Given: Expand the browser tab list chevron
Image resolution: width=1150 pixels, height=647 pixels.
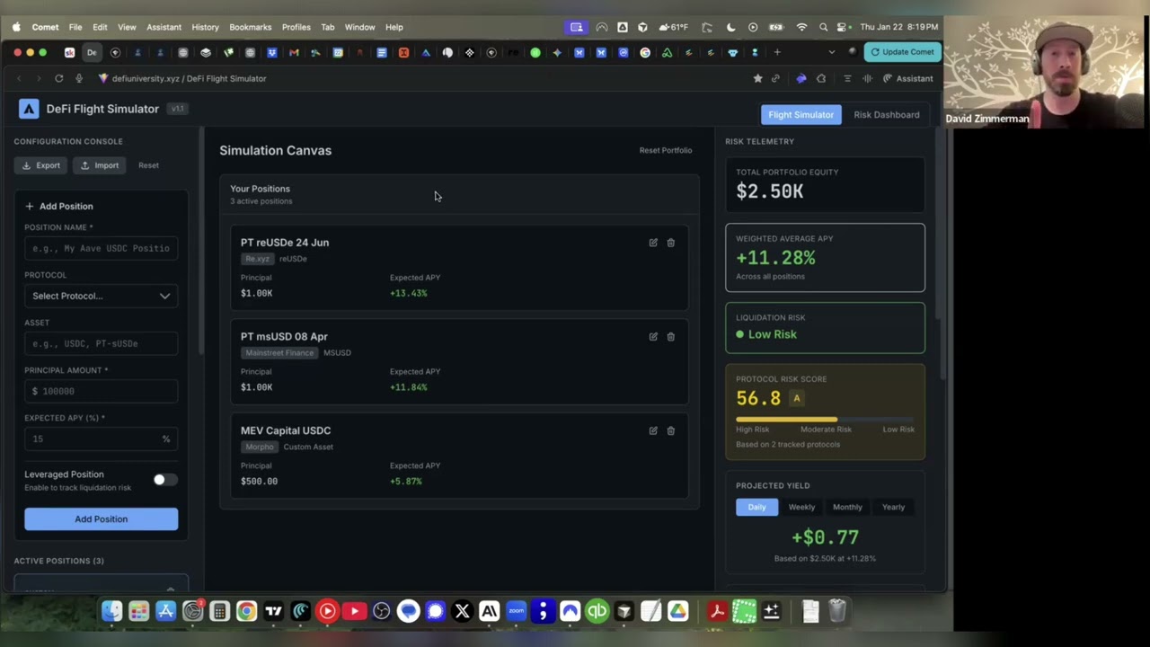Looking at the screenshot, I should [831, 52].
